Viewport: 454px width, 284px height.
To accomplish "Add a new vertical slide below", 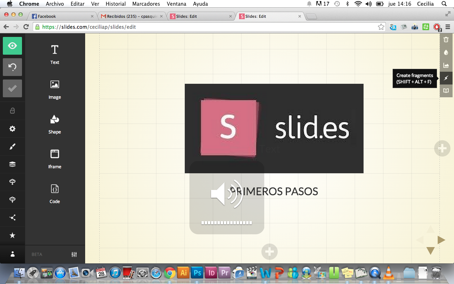I will point(270,252).
